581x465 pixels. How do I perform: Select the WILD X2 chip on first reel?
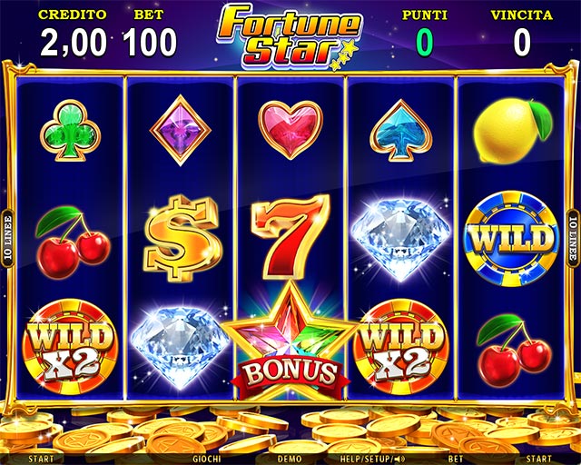point(71,347)
